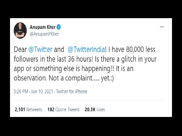The width and height of the screenshot is (182, 136).
Task: Click the 5:26 PM timestamp
Action: pos(21,92)
